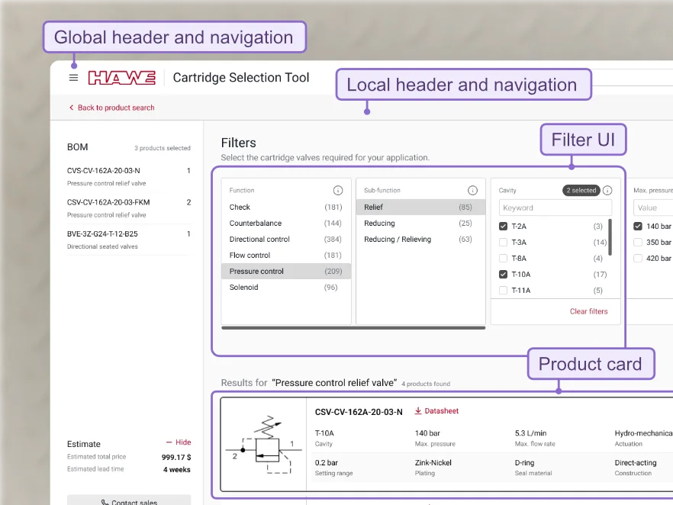
Task: Check the T-8A cavity checkbox
Action: (x=503, y=259)
